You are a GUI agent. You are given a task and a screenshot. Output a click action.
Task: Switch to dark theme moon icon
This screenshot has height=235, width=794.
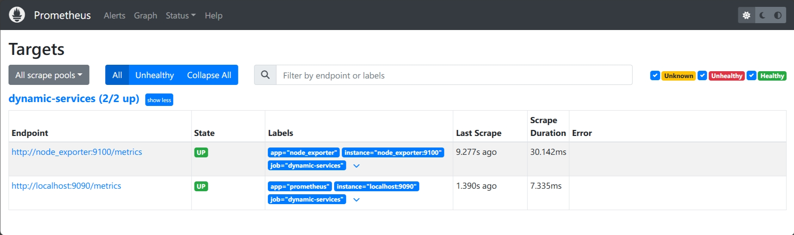[762, 15]
